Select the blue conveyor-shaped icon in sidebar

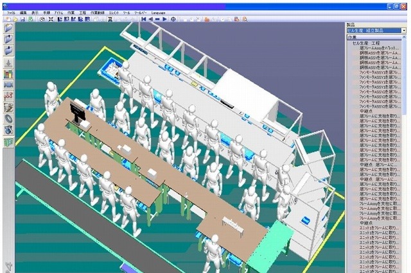click(8, 85)
